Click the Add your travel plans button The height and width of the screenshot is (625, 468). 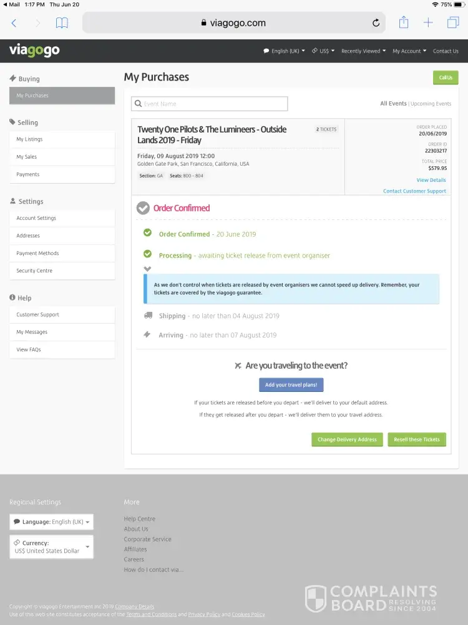pyautogui.click(x=291, y=385)
